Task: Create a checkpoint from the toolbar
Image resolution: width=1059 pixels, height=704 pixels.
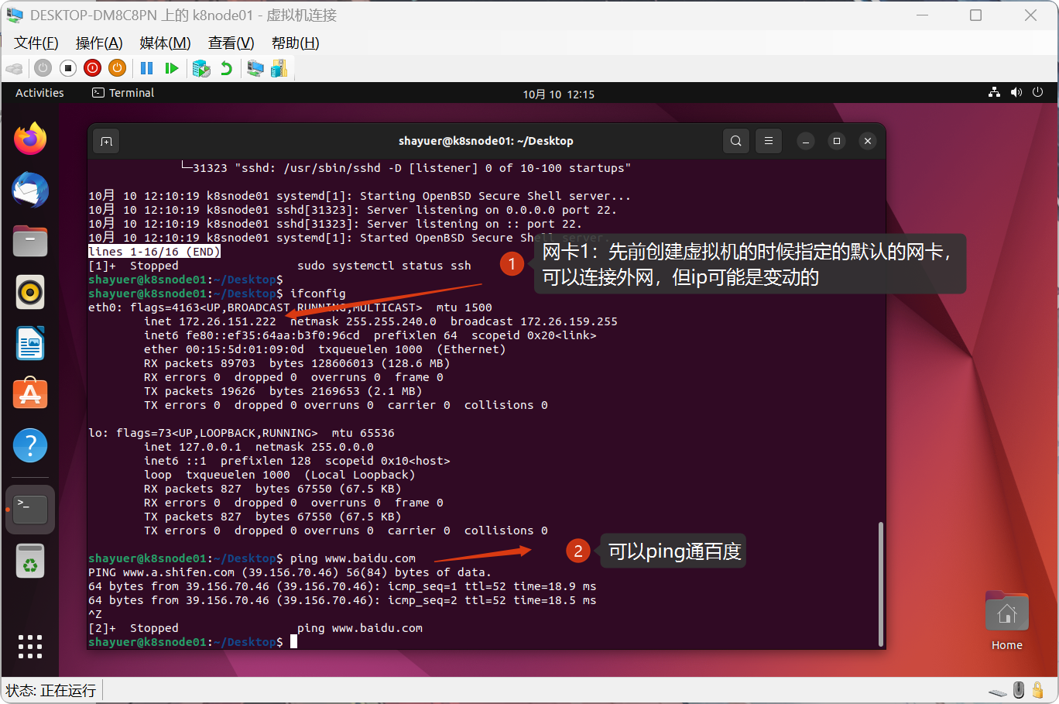Action: coord(201,68)
